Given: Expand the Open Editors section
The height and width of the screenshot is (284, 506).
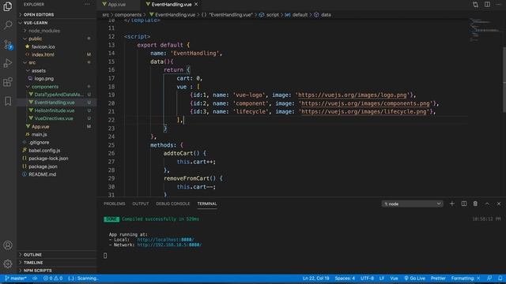Looking at the screenshot, I should coord(56,14).
